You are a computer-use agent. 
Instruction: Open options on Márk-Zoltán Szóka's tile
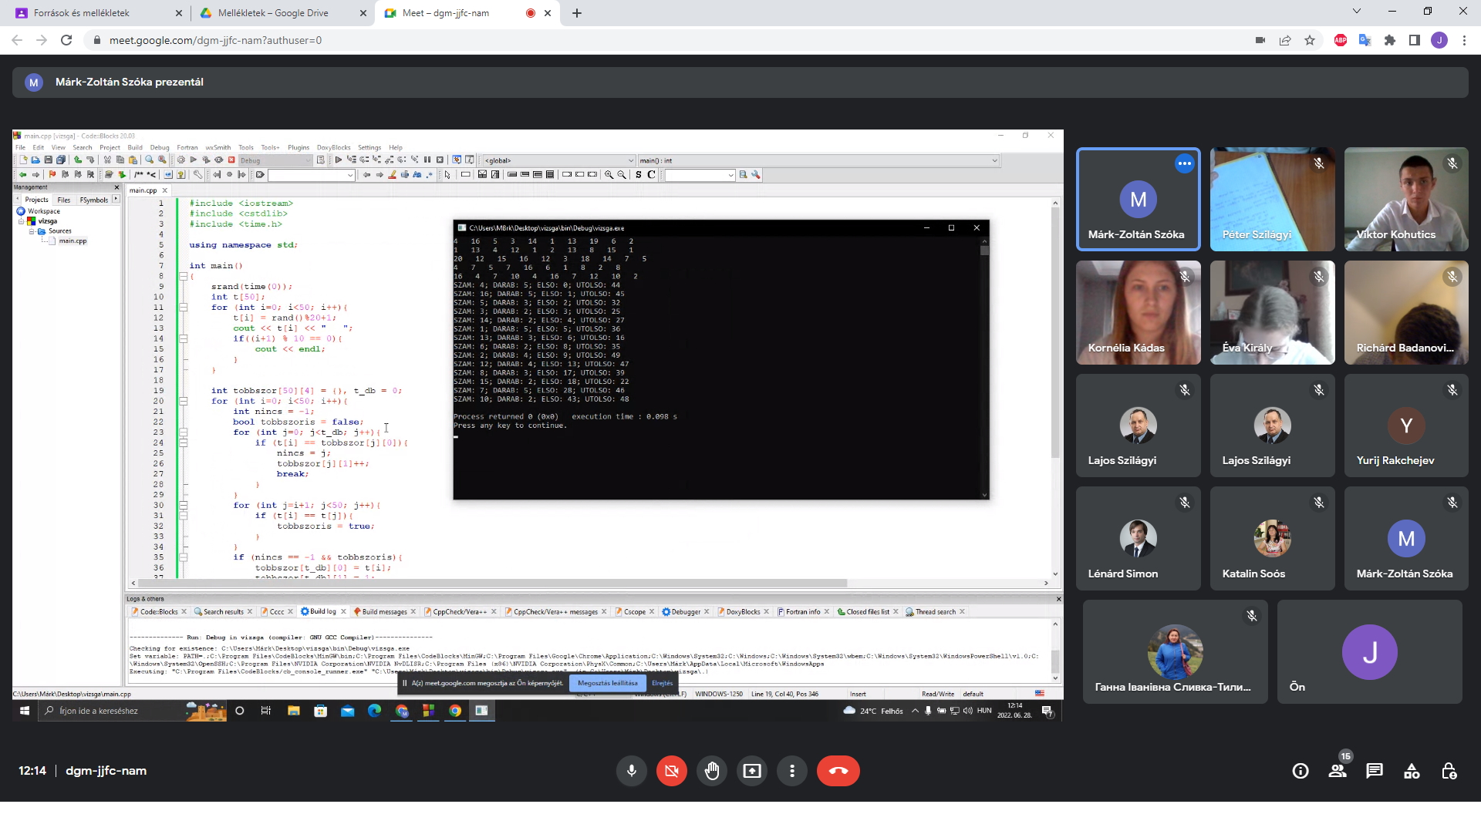tap(1184, 163)
